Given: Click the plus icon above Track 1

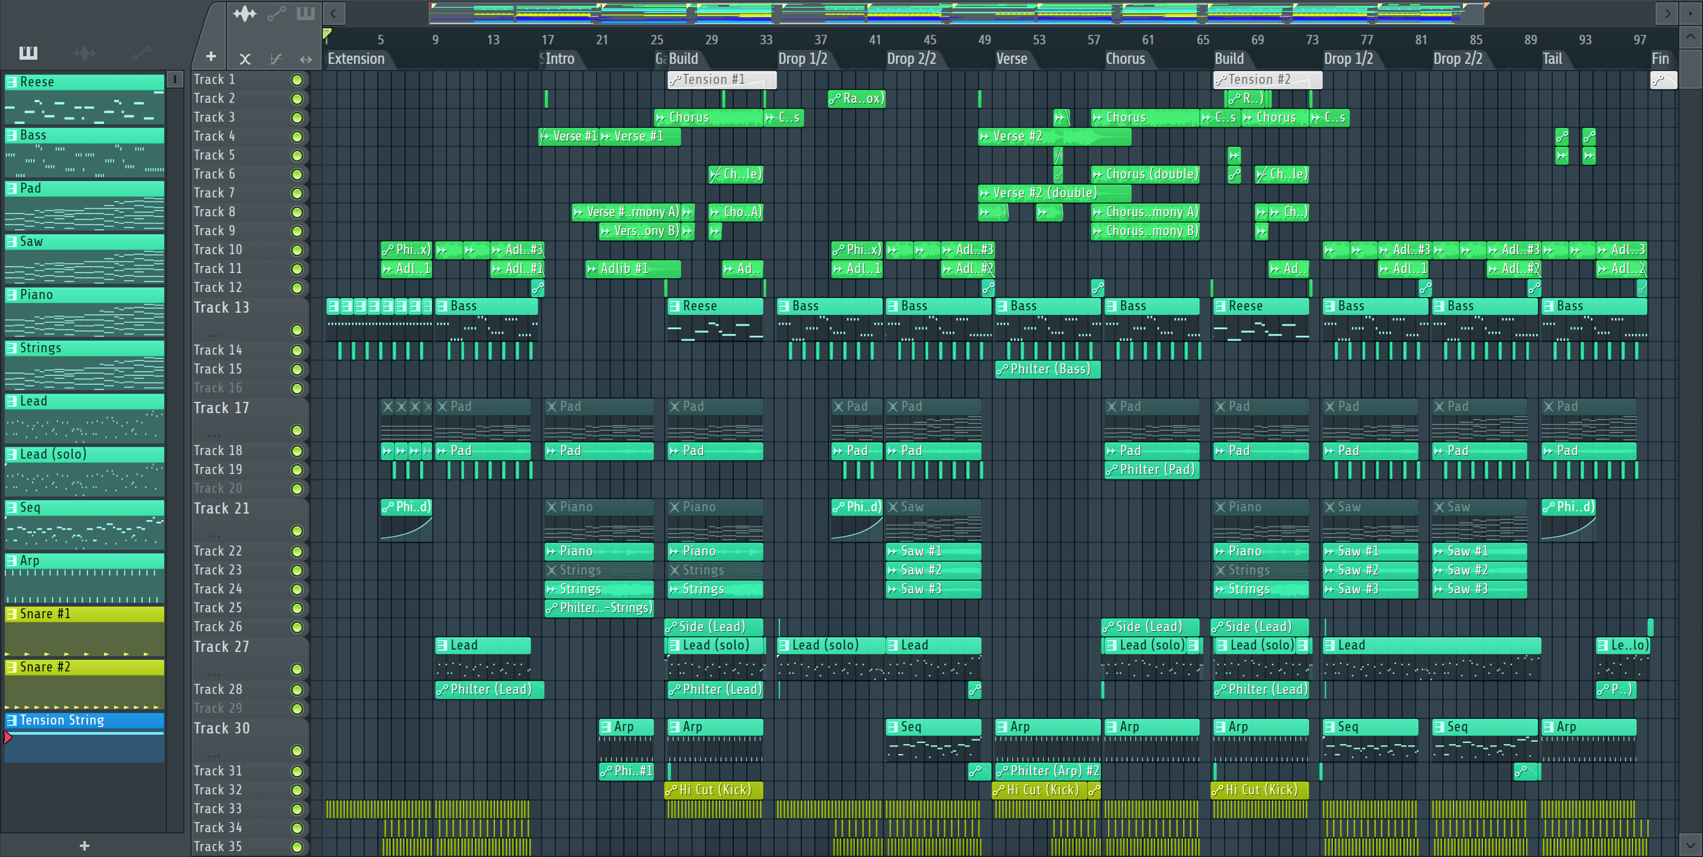Looking at the screenshot, I should [211, 57].
